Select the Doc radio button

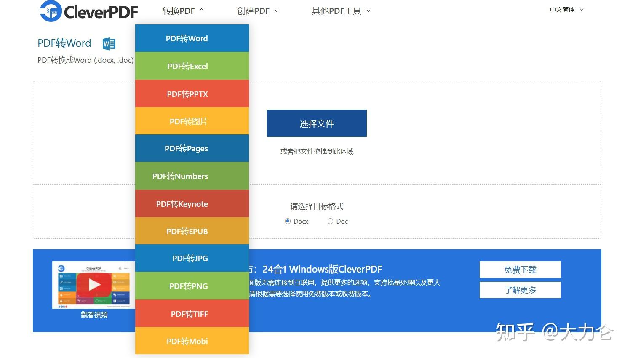(330, 221)
